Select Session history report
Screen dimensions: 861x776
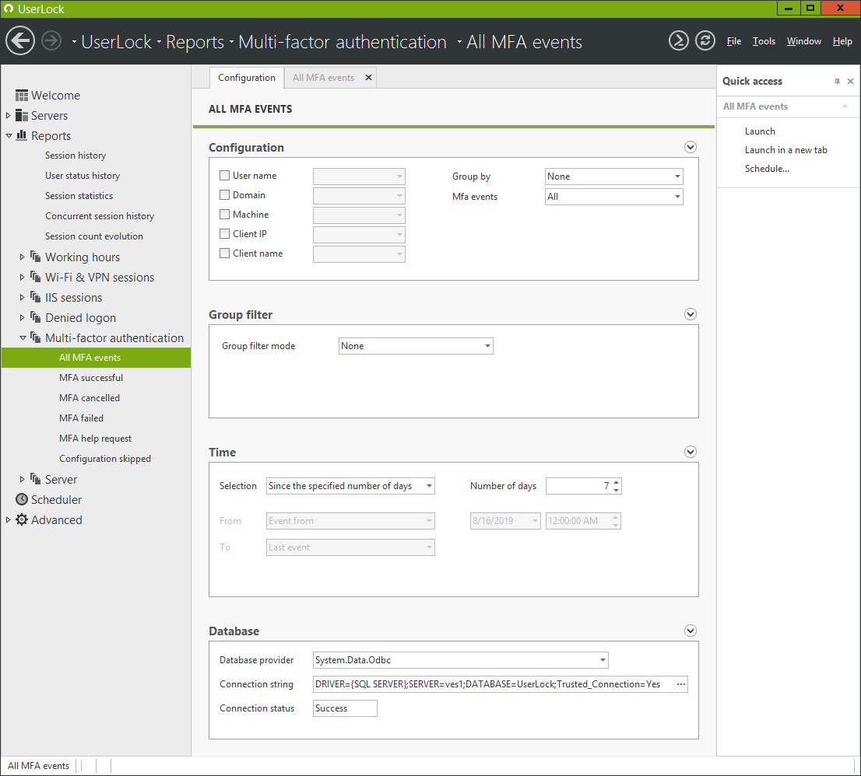click(76, 156)
